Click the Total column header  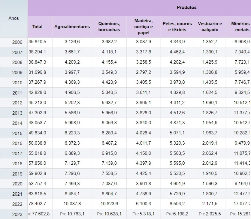coord(37,27)
